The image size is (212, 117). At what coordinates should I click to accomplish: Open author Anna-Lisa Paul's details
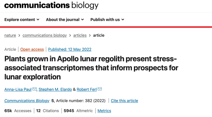click(x=18, y=89)
